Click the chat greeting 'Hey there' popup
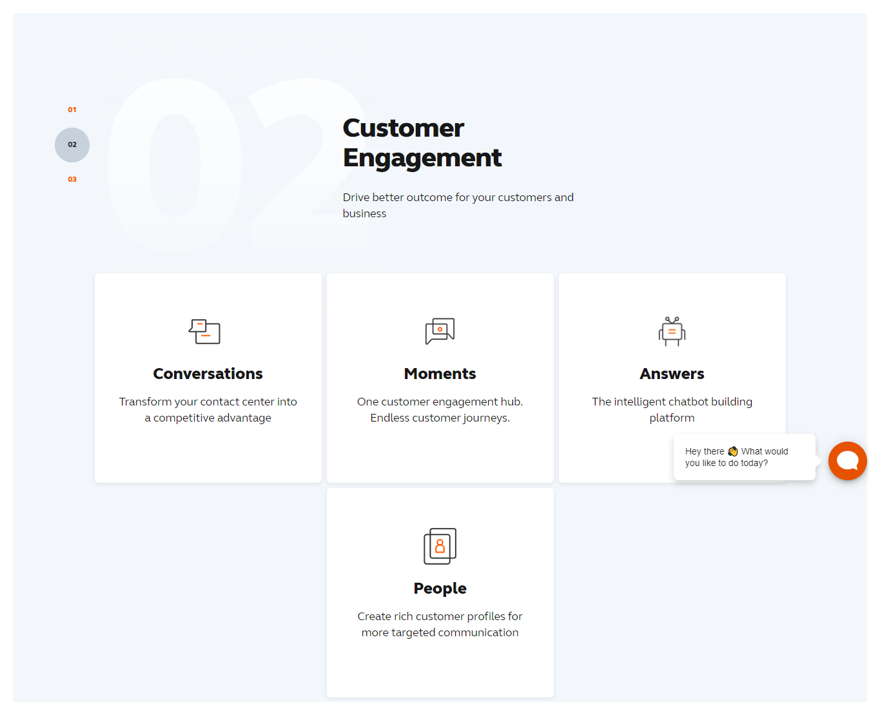Screen dimensions: 869x702 pos(745,457)
